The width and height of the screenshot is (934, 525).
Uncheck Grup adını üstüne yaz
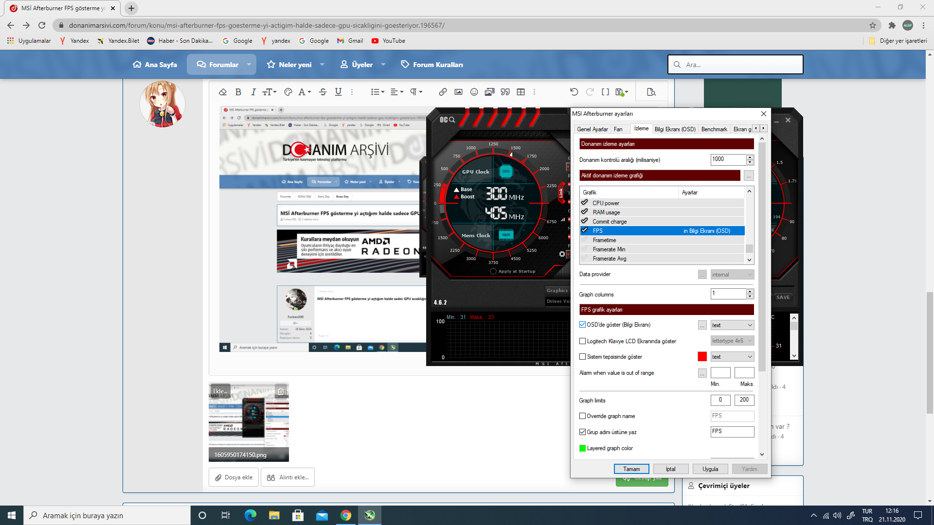582,432
